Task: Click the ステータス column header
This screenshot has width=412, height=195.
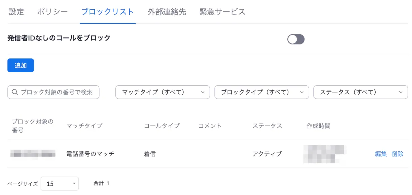Action: point(267,126)
